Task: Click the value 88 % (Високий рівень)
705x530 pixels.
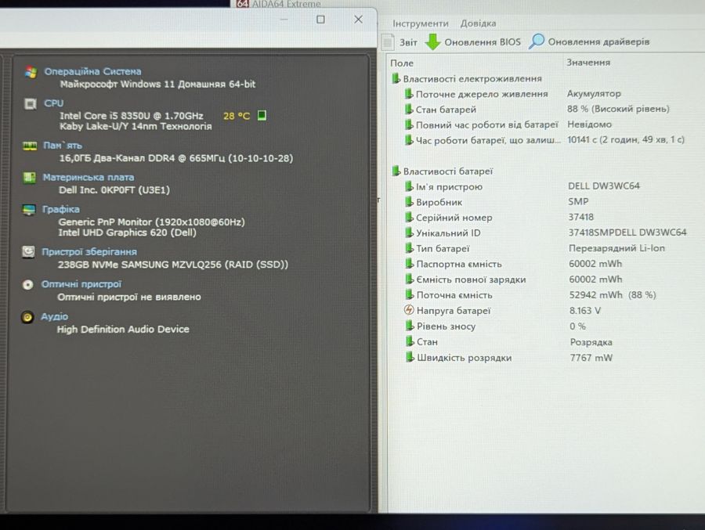Action: [x=618, y=109]
